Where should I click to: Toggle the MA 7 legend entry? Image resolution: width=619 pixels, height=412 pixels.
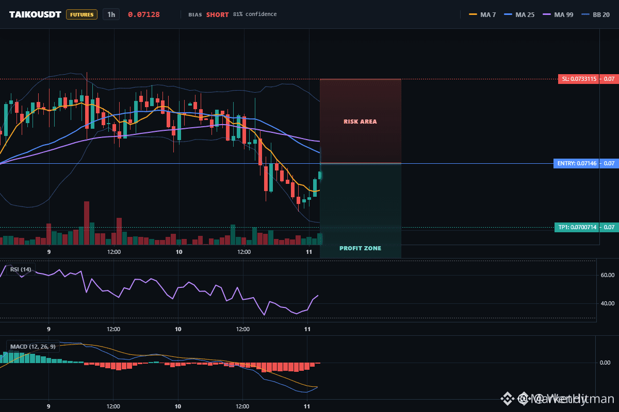pyautogui.click(x=483, y=14)
